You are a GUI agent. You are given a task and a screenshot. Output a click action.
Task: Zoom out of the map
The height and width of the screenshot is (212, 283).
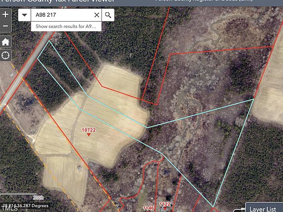[x=5, y=26]
